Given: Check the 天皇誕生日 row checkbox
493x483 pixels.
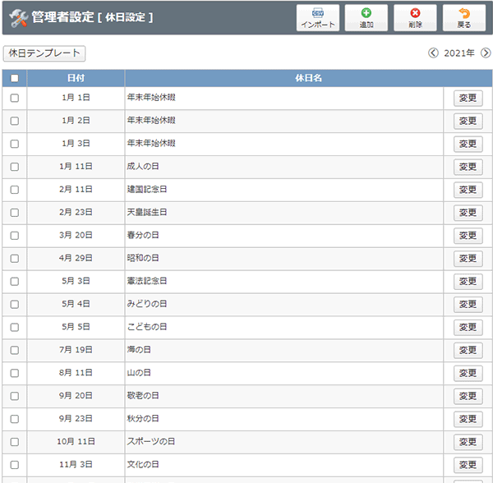Looking at the screenshot, I should pos(15,213).
